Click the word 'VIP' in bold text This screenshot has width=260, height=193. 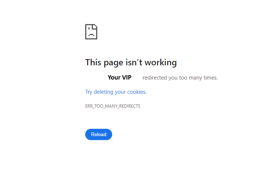[x=127, y=77]
